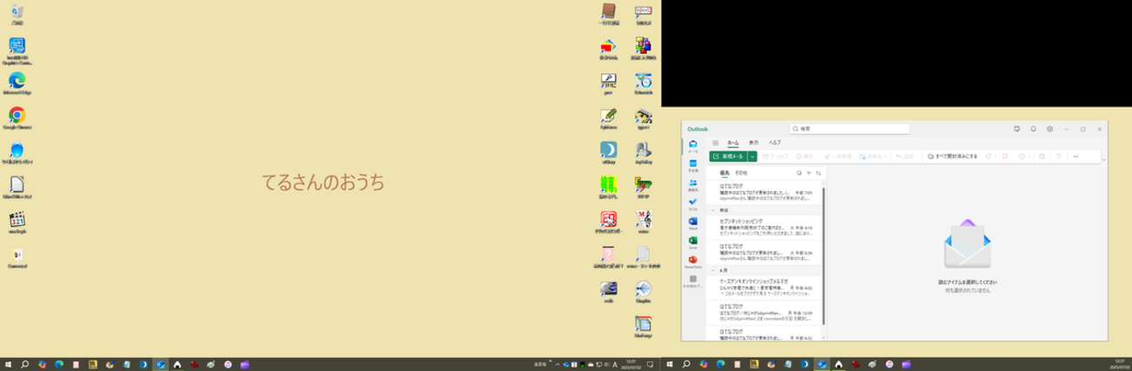Click the 新規メール button
1132x371 pixels.
point(728,156)
